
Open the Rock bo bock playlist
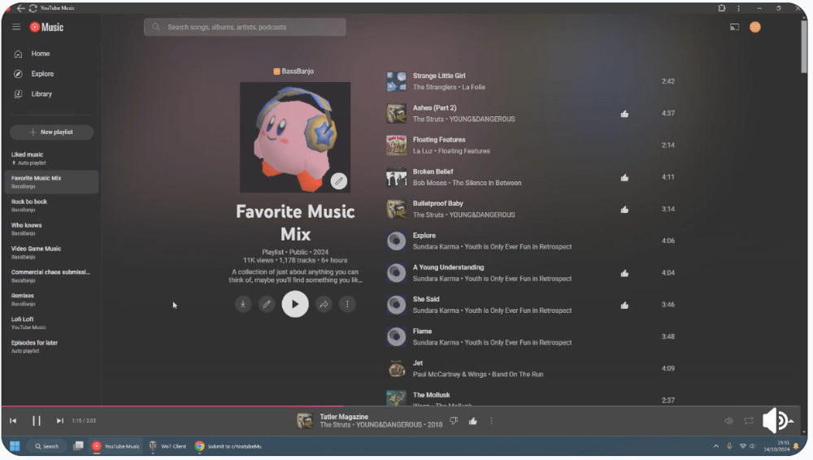51,206
